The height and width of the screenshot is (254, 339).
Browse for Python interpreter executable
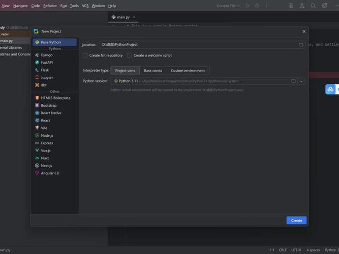293,81
